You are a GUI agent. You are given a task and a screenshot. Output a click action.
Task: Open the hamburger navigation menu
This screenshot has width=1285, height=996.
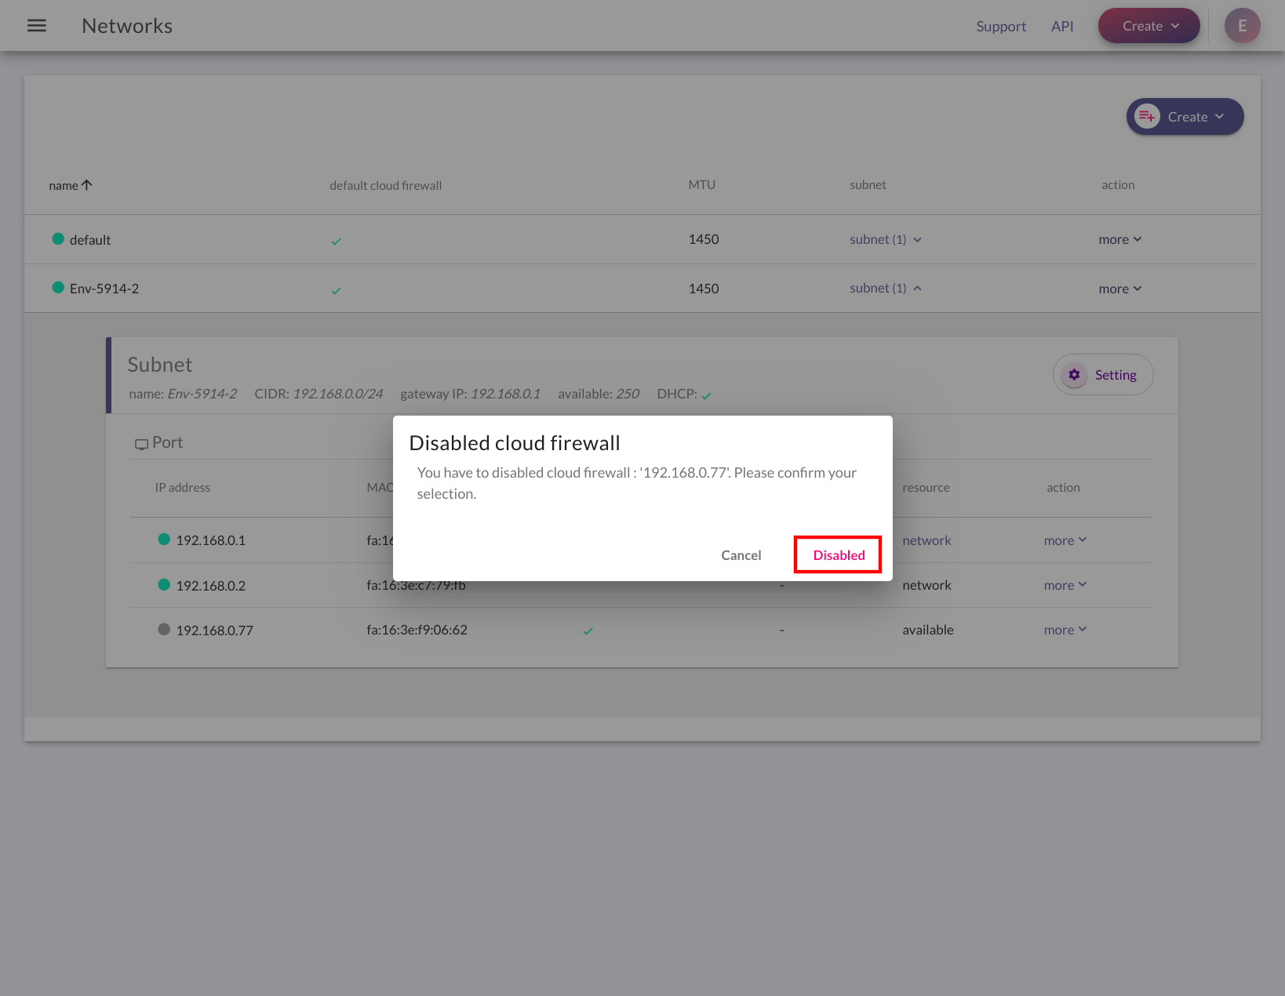37,26
